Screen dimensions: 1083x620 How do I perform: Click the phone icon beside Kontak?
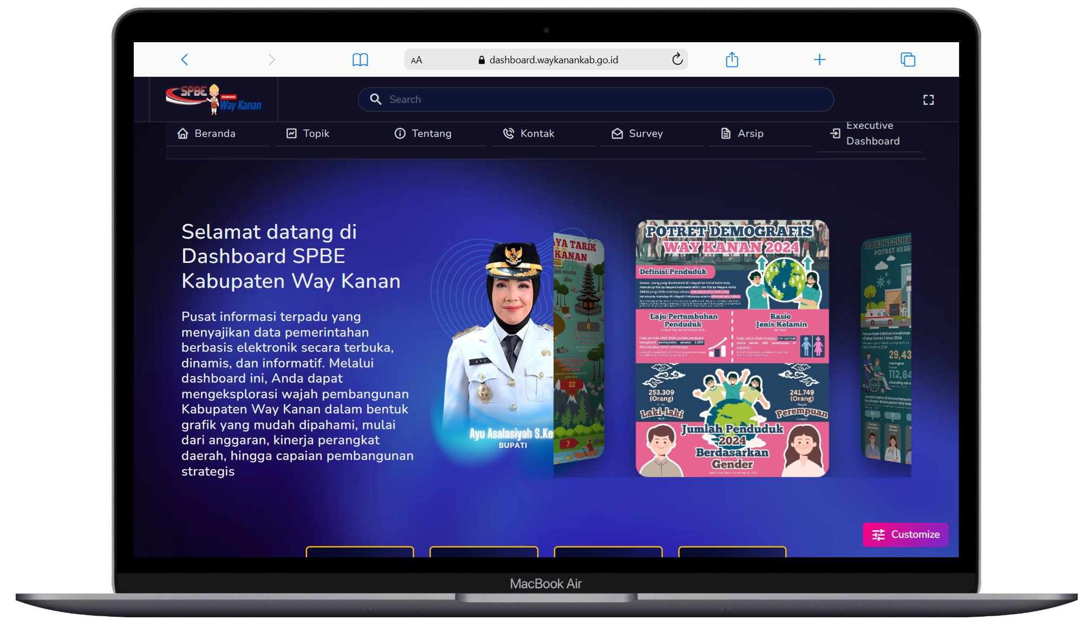coord(508,134)
